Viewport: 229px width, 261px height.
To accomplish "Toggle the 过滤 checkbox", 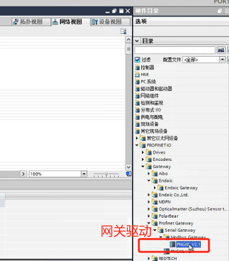I will pos(138,60).
